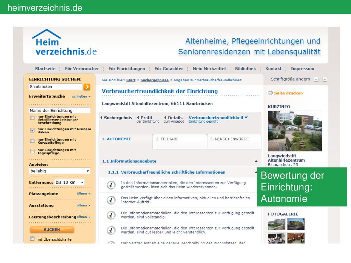Click the orange search arrow next to Saarbrücken
351x263 pixels.
coord(87,87)
